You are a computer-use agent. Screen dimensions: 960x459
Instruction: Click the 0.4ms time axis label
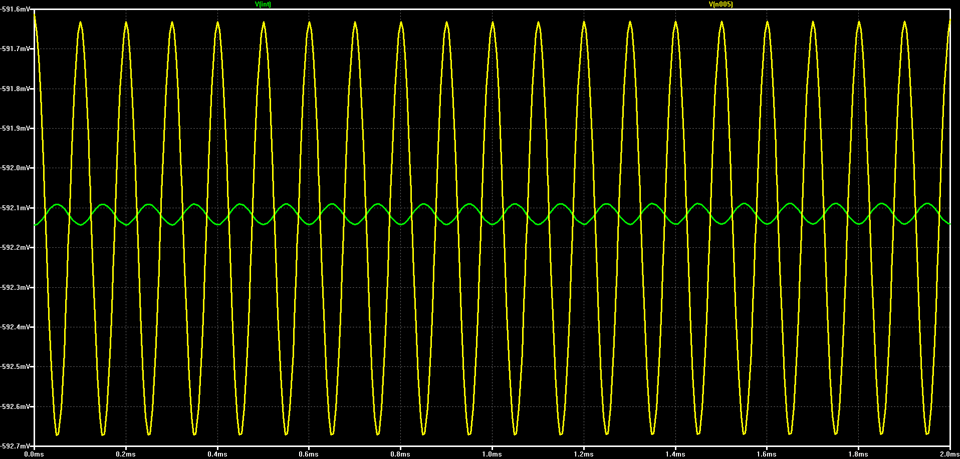pyautogui.click(x=217, y=454)
